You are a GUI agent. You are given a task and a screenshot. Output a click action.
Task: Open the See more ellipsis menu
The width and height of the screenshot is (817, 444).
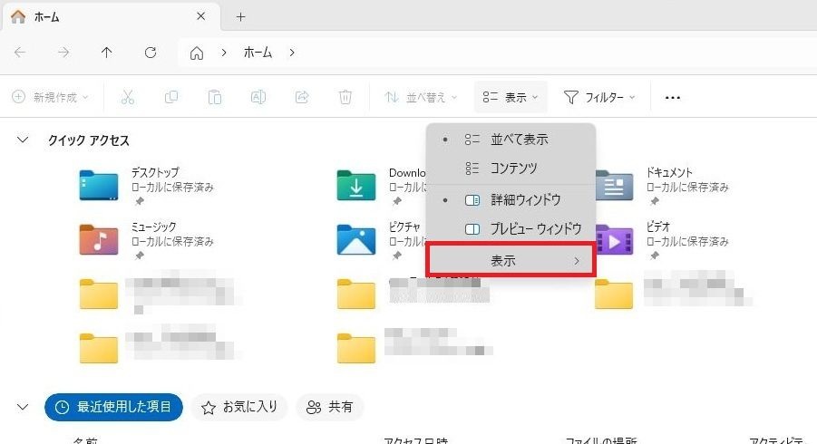(x=672, y=98)
